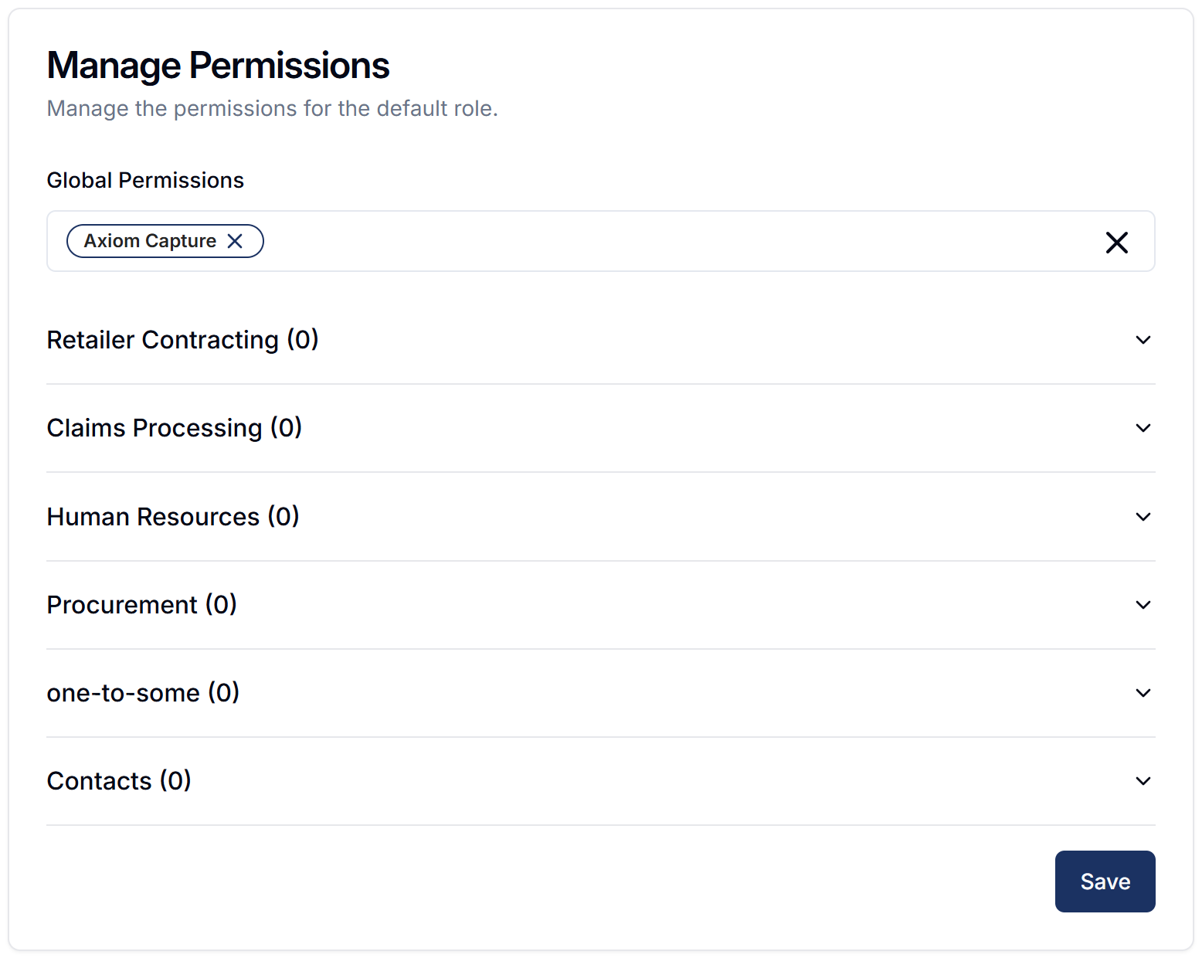Image resolution: width=1202 pixels, height=958 pixels.
Task: Open the one-to-some (0) accordion row
Action: [x=601, y=693]
